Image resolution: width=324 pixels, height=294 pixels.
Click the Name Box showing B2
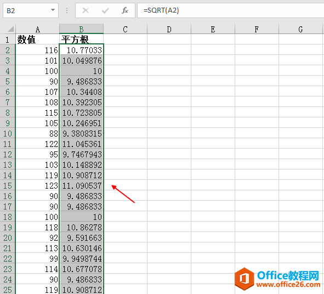31,10
